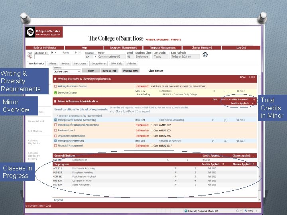Switch to the Plans tab
The width and height of the screenshot is (287, 215).
pos(53,63)
